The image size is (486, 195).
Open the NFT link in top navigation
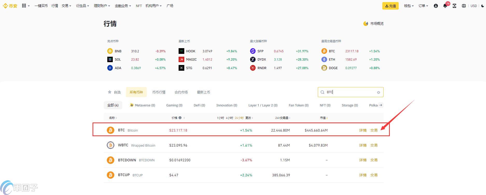pyautogui.click(x=139, y=6)
